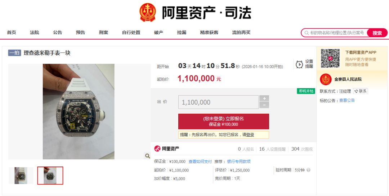
Task: Click the alarm clock reminder icon
Action: [x=299, y=64]
